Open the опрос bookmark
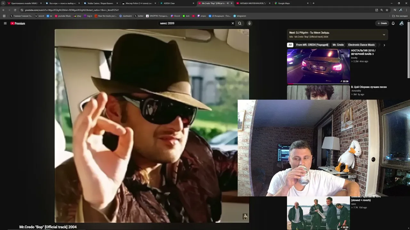The image size is (410, 230). (x=201, y=16)
